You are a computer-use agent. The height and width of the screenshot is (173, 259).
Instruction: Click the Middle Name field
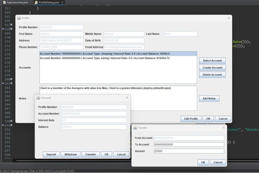[124, 34]
